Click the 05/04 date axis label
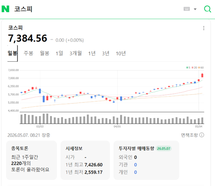 [199, 127]
